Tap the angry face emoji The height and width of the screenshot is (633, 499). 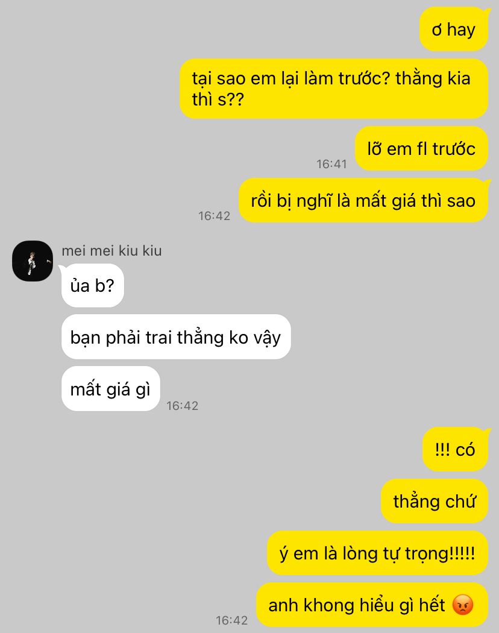[463, 605]
